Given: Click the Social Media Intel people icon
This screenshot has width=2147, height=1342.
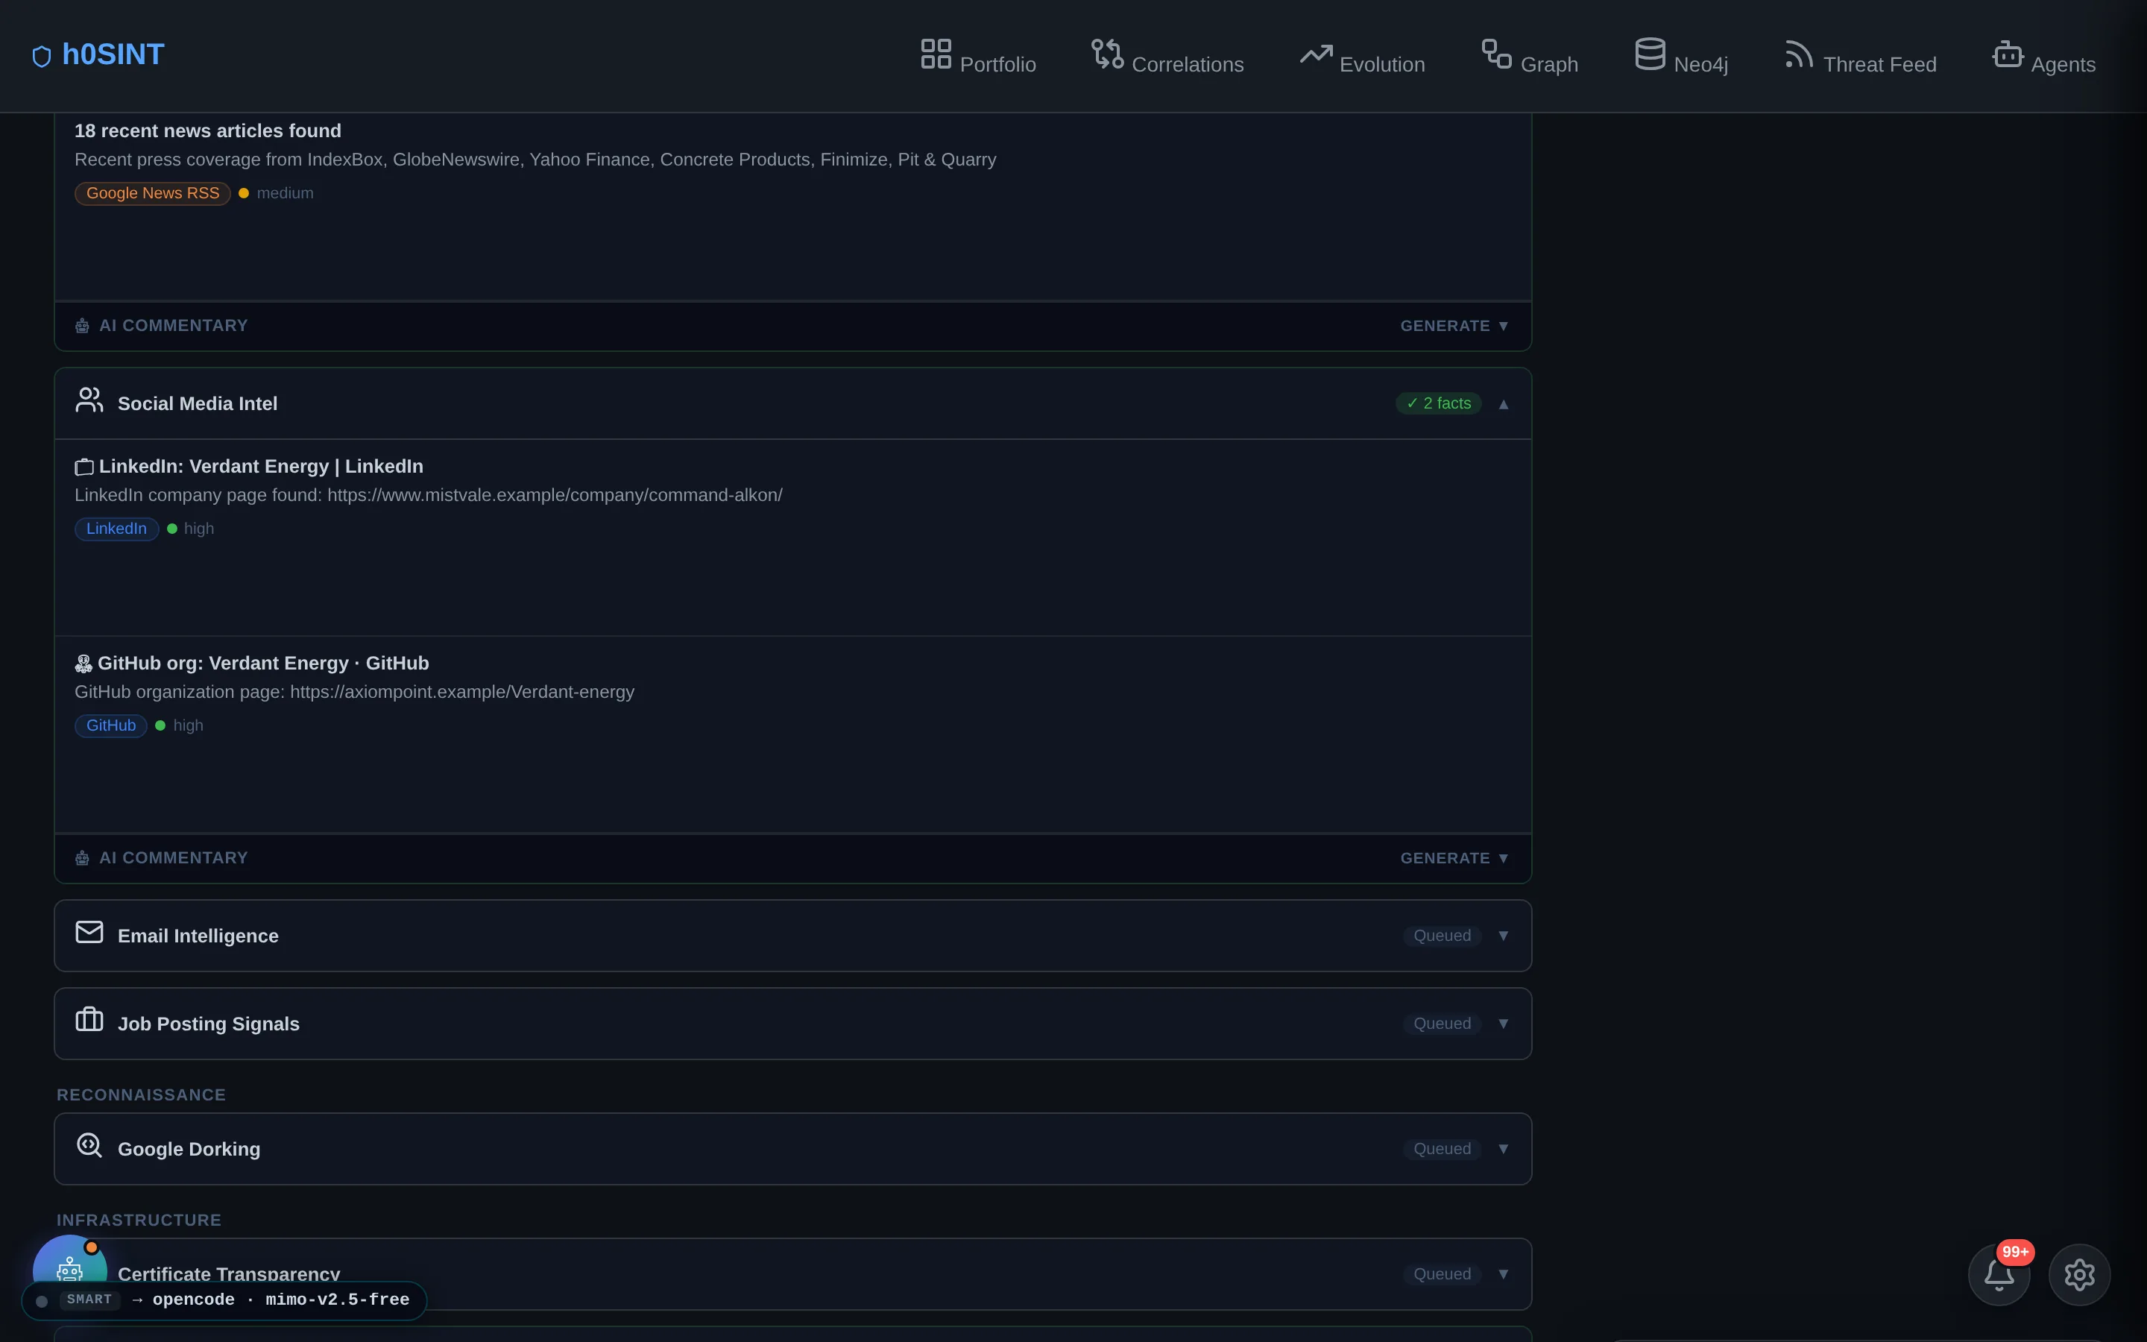Looking at the screenshot, I should point(89,400).
